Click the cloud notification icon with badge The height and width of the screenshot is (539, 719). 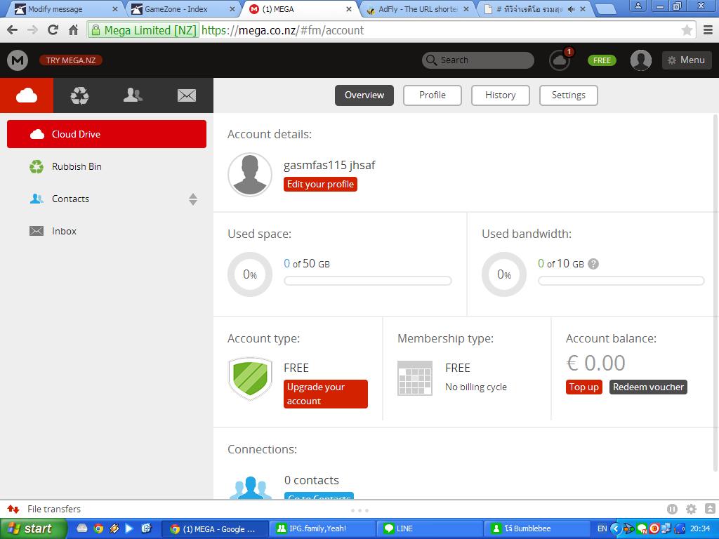pos(560,60)
